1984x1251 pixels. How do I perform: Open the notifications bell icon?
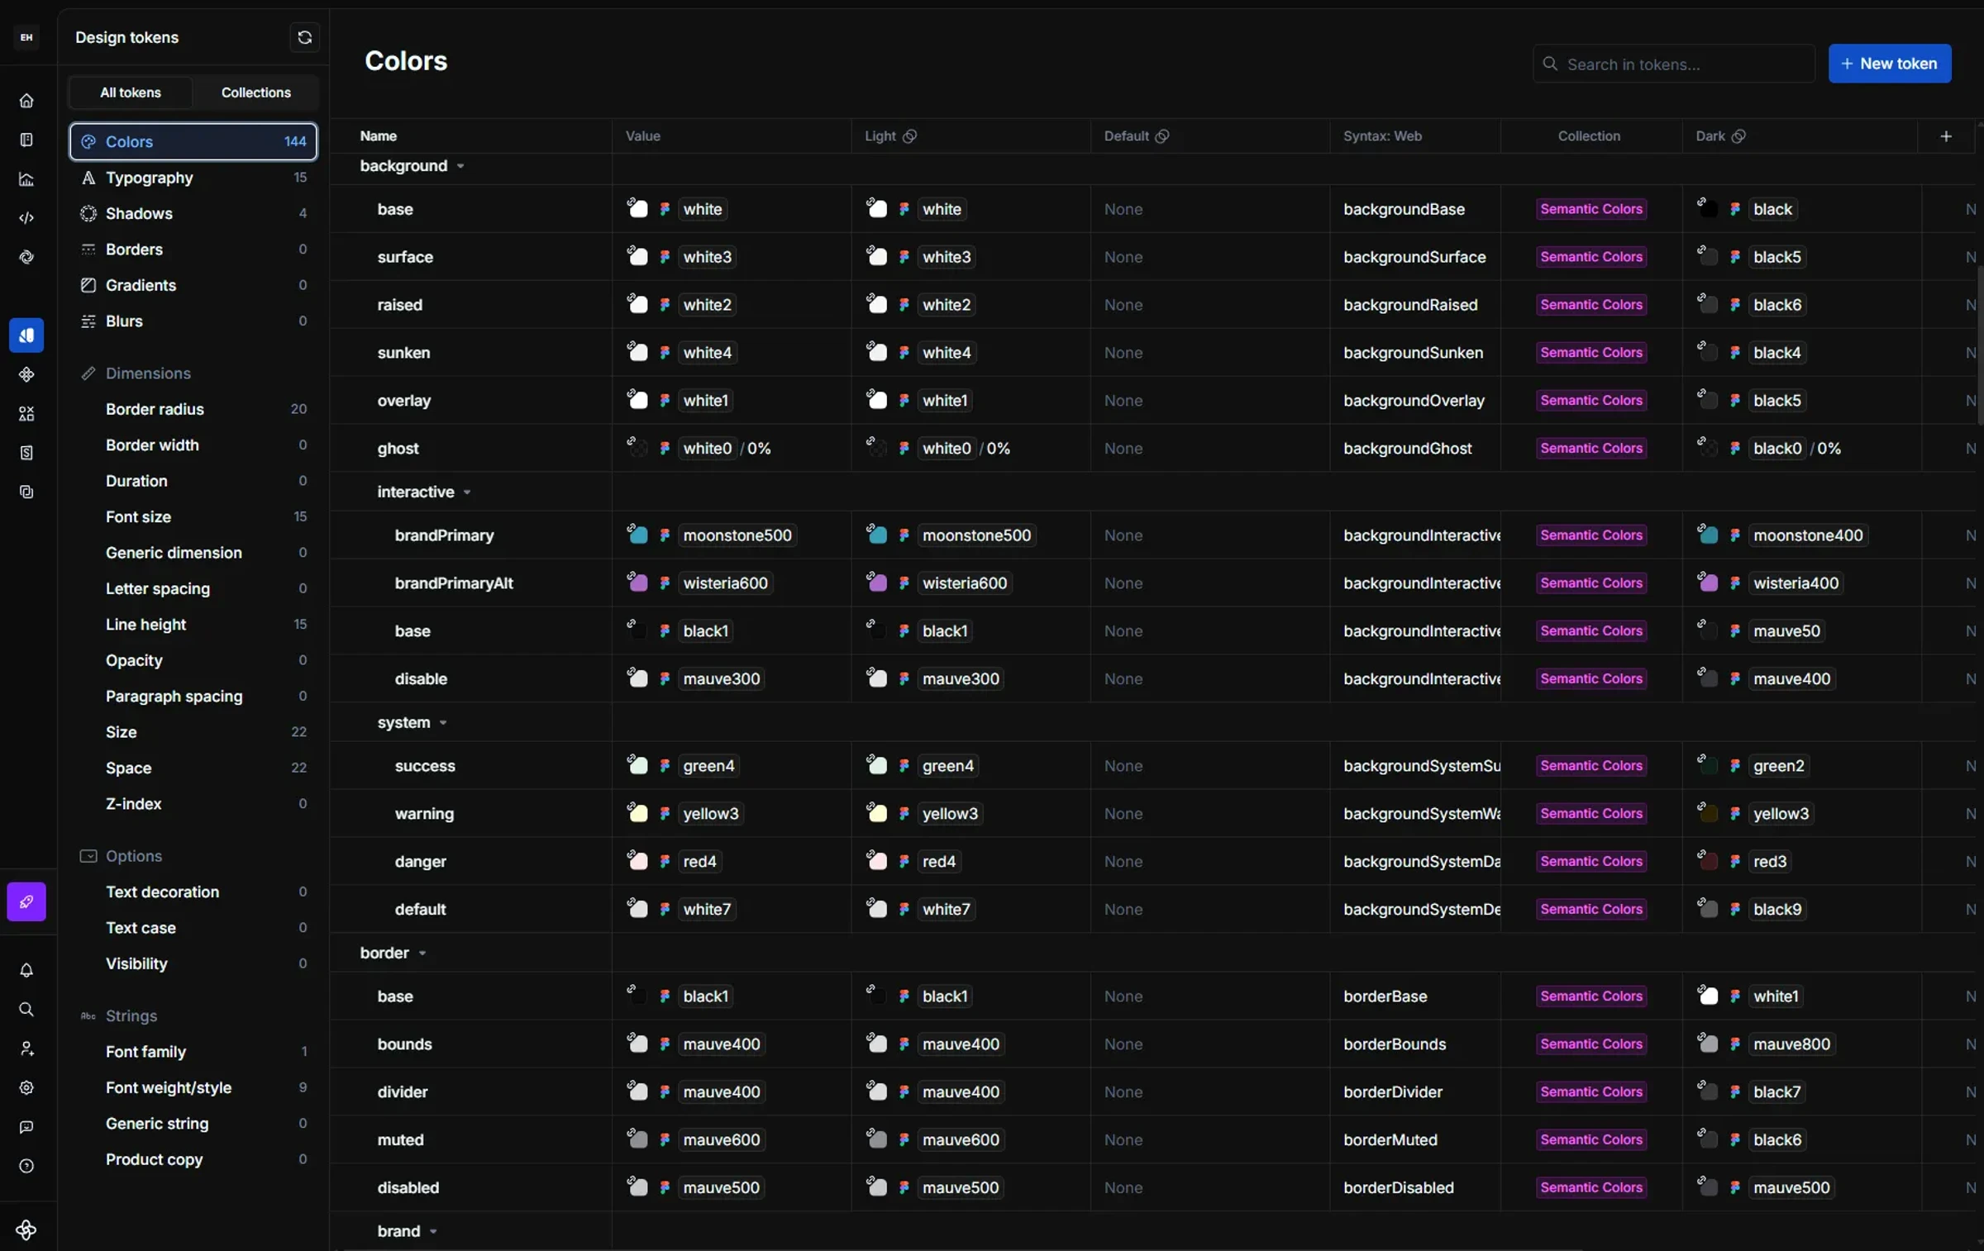point(26,971)
